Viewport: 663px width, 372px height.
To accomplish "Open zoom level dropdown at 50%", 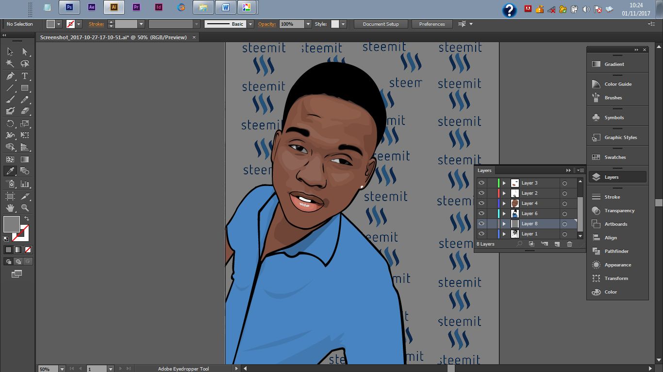I will tap(62, 369).
